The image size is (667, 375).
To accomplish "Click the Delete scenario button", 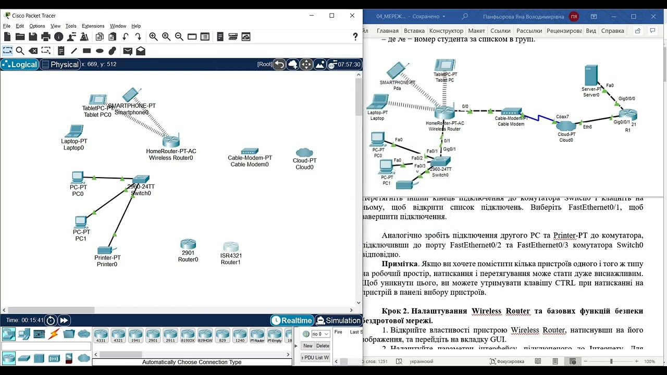I will [323, 346].
